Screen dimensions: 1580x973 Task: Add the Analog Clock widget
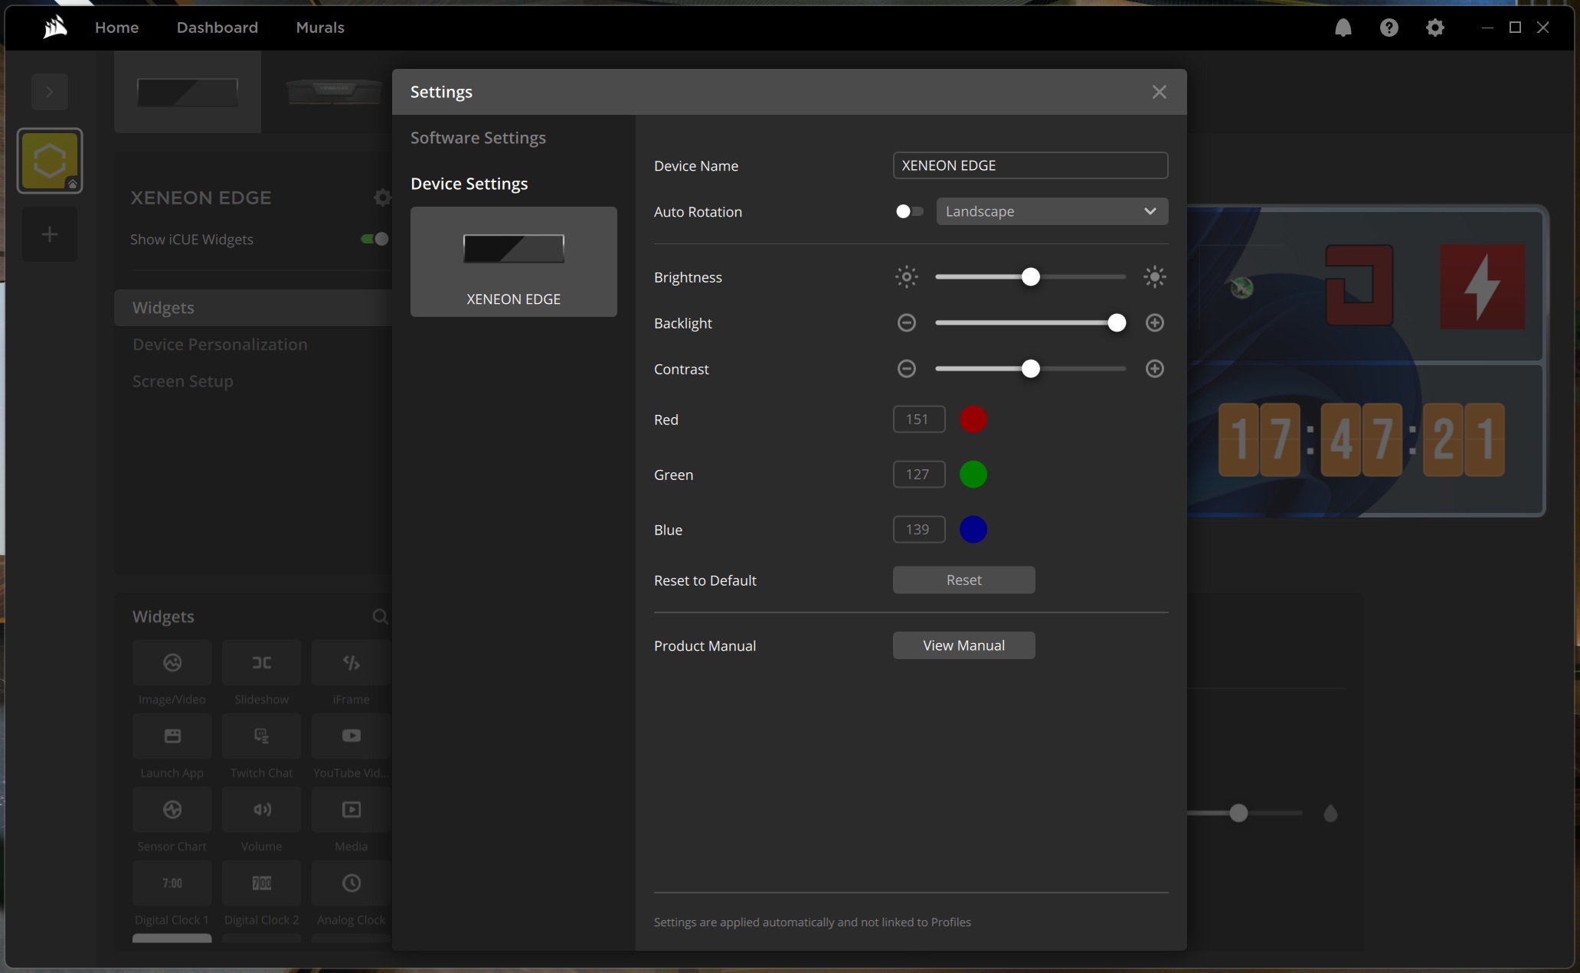click(351, 883)
